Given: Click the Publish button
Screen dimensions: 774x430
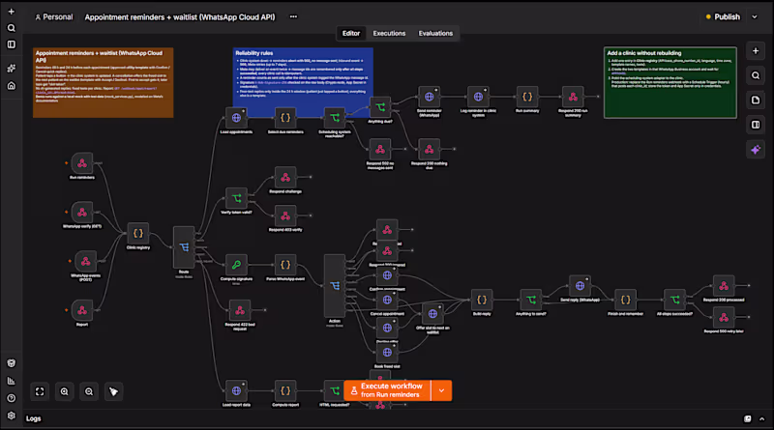Looking at the screenshot, I should click(723, 16).
